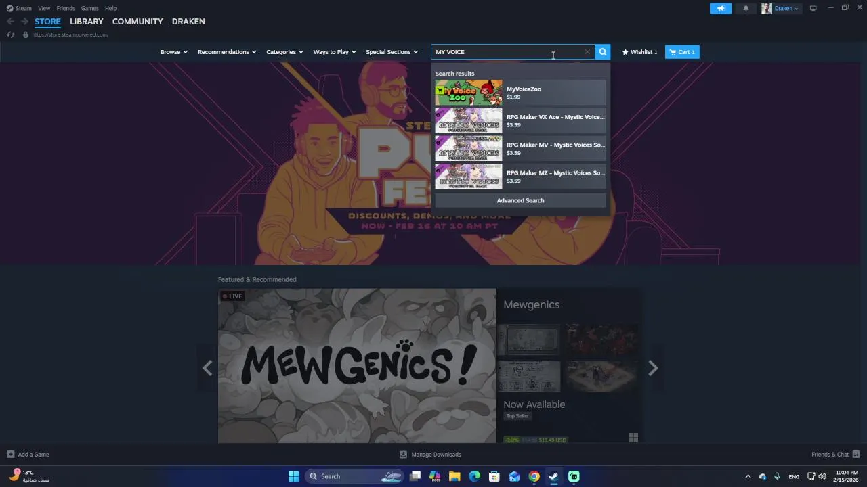Open Microsoft Store from the taskbar
Image resolution: width=867 pixels, height=487 pixels.
coord(494,476)
